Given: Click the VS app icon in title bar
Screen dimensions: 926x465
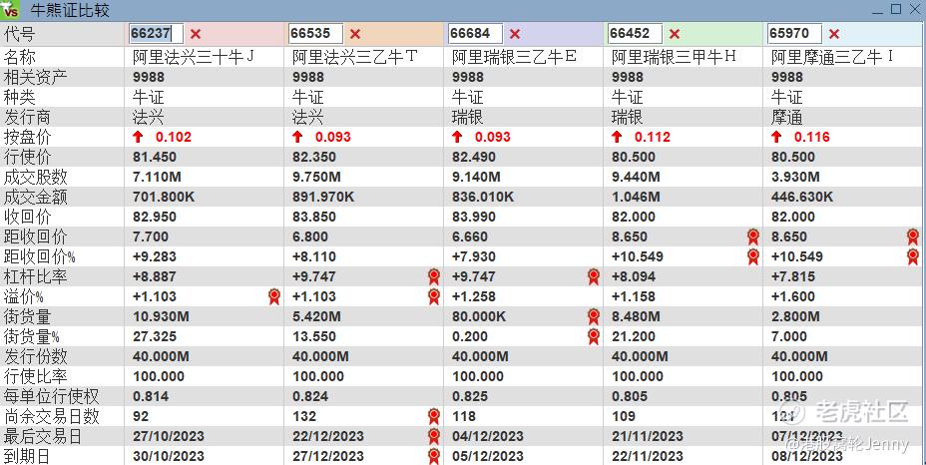Looking at the screenshot, I should 10,9.
